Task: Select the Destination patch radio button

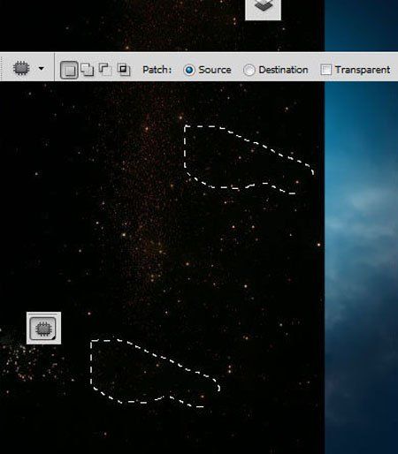Action: 249,70
